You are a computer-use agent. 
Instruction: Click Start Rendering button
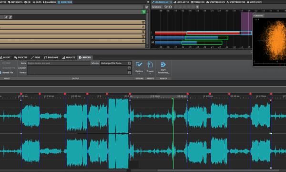[163, 68]
